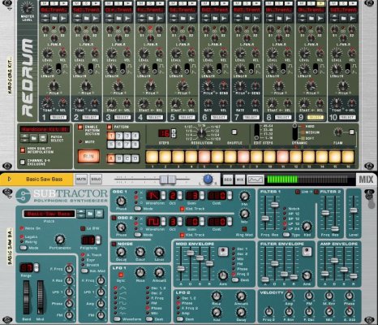Viewport: 378px width, 325px height.
Task: Click the Redrum RUN button
Action: coord(88,156)
